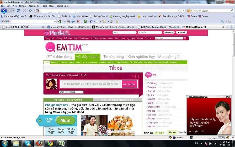Expand Tất cả dropdown in PhunuNet nav
This screenshot has width=235, height=147.
[x=149, y=38]
